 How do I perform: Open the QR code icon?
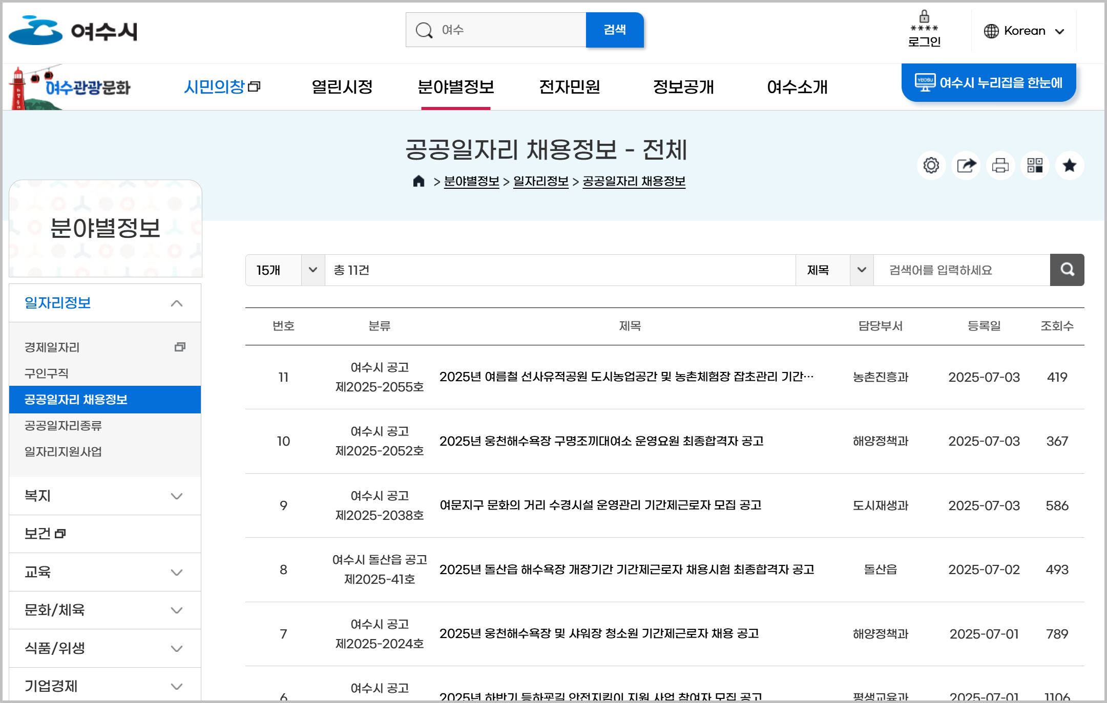pos(1035,165)
